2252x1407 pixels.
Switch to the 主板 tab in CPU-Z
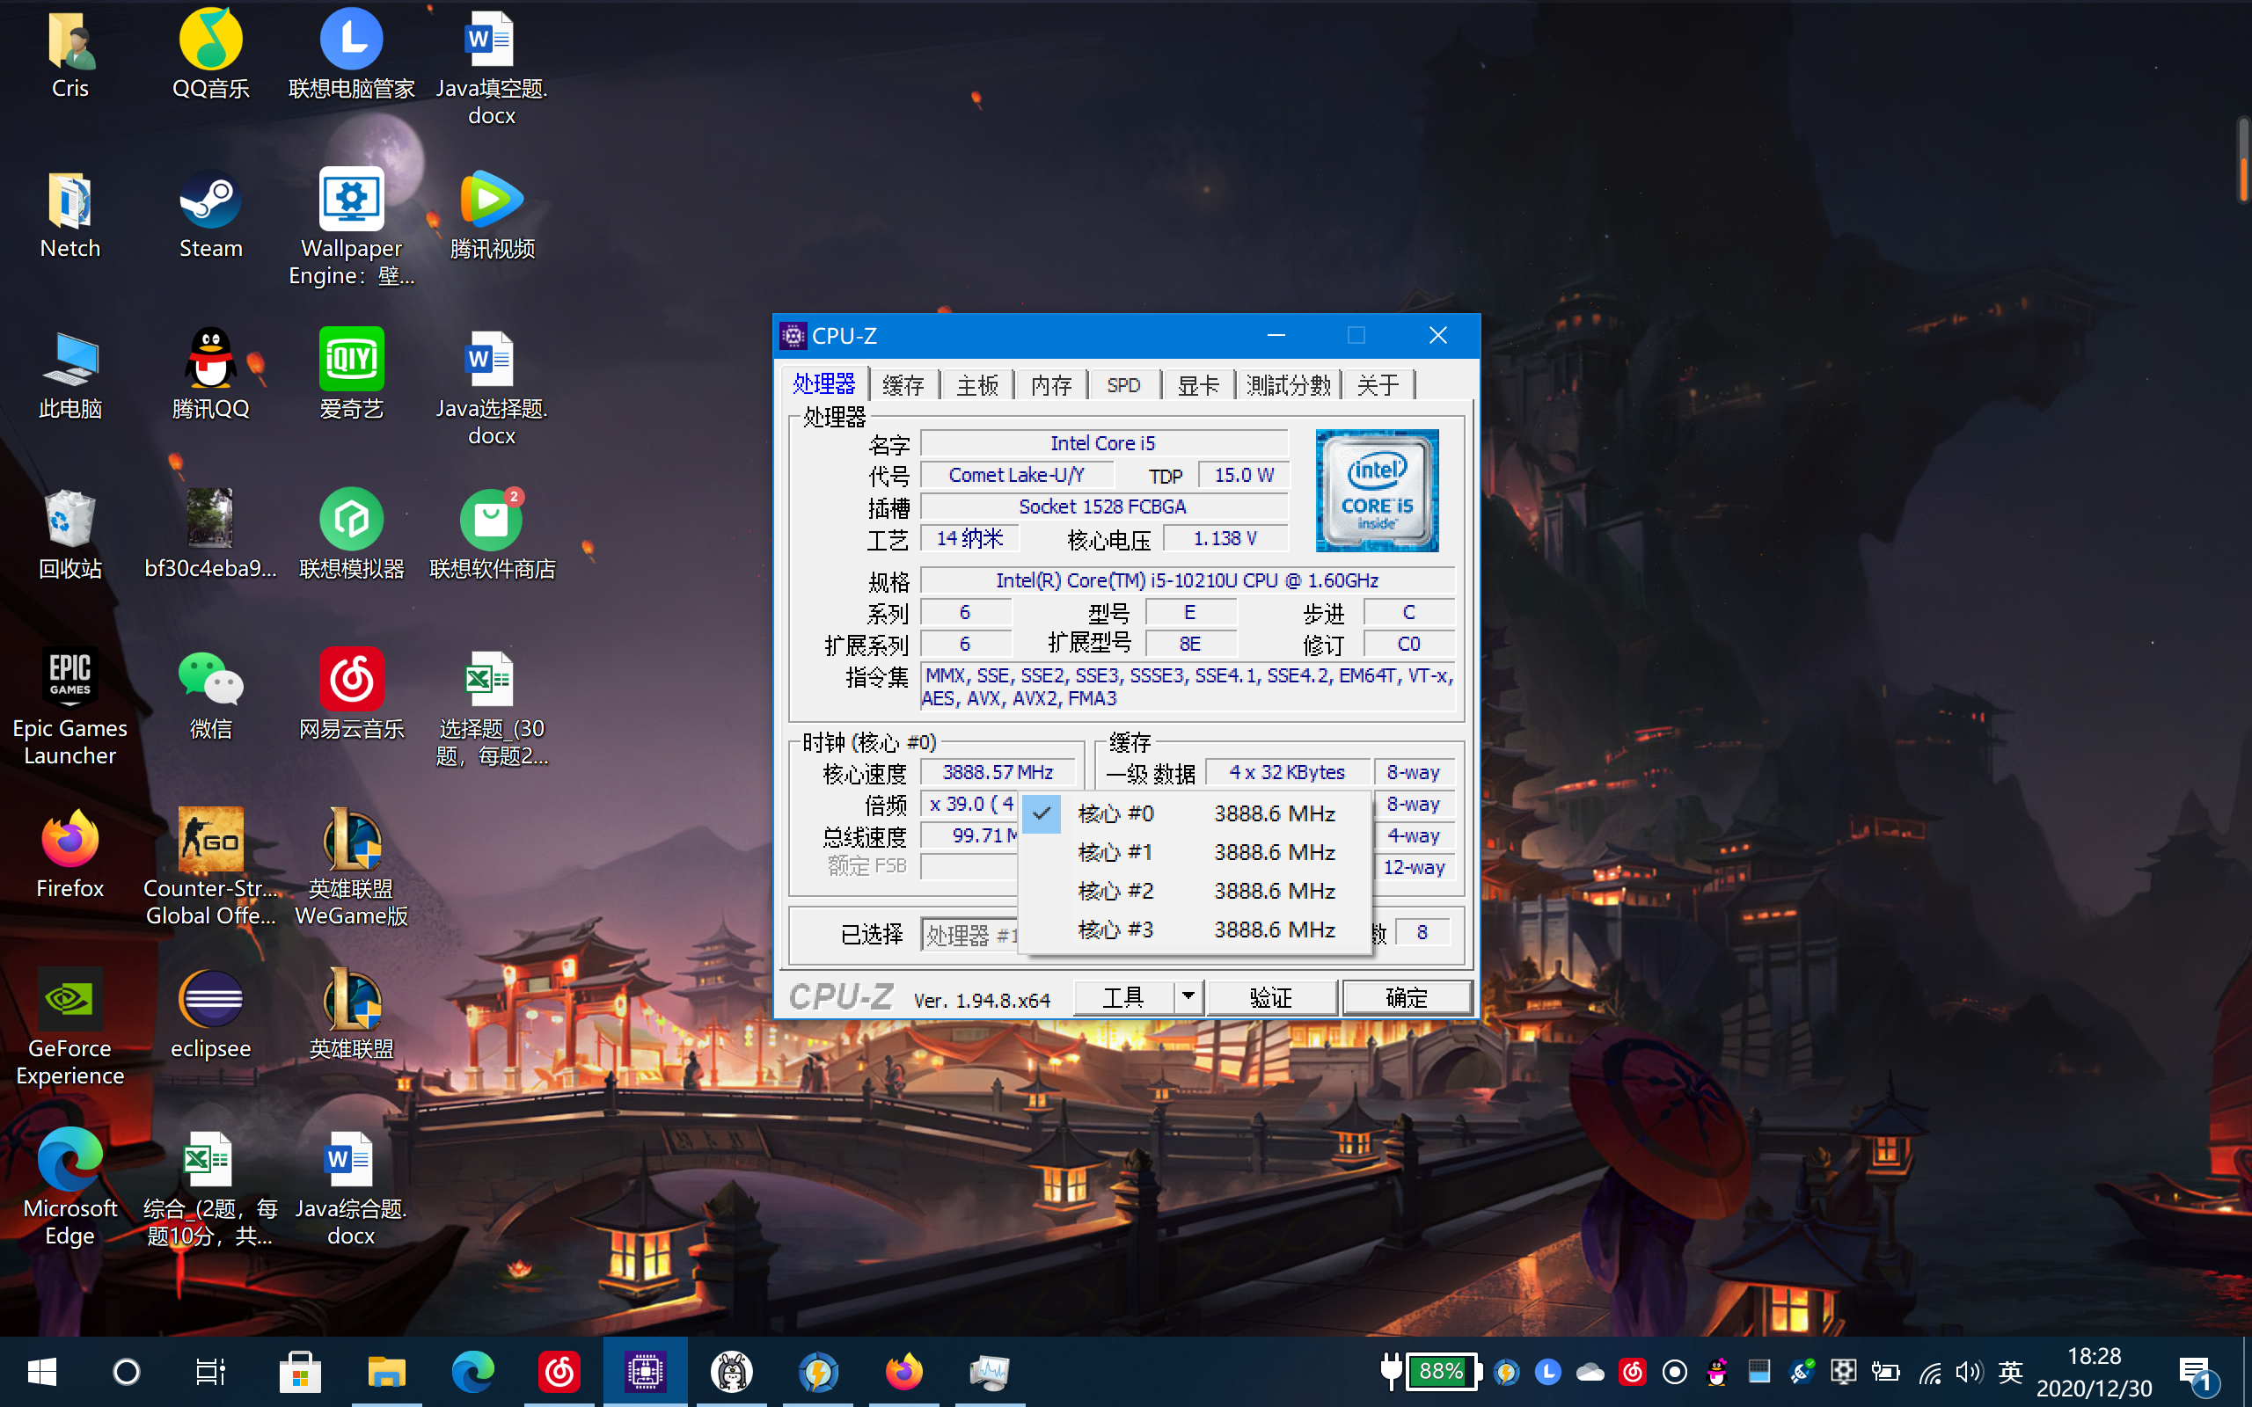click(x=977, y=385)
